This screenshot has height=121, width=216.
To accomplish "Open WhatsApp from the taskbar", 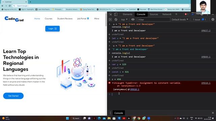I will pyautogui.click(x=144, y=118).
